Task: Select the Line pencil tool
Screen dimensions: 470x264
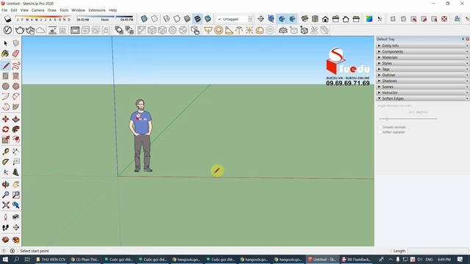Action: pos(5,65)
